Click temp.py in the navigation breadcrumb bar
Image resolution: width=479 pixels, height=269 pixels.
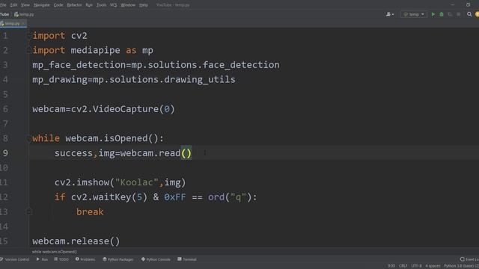pos(24,14)
